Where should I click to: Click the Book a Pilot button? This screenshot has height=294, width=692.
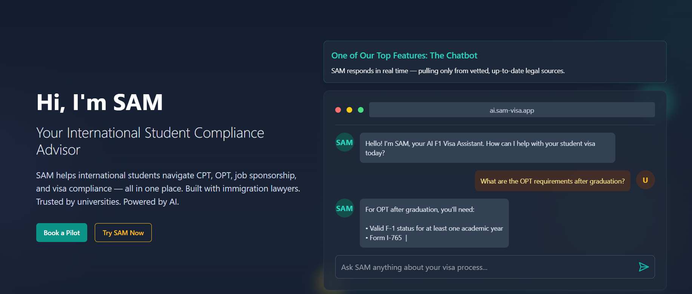click(62, 233)
